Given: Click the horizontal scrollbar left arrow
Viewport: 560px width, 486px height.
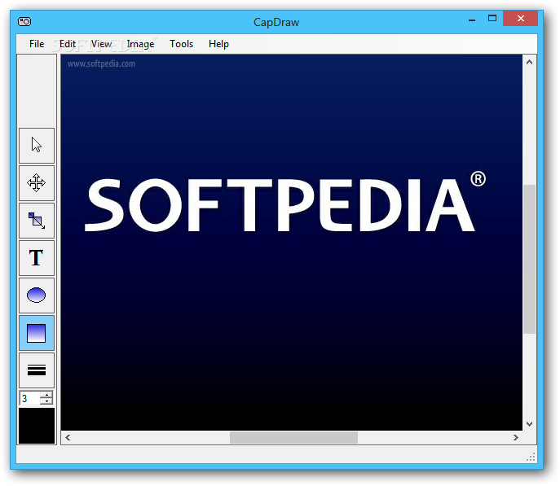Looking at the screenshot, I should tap(68, 437).
